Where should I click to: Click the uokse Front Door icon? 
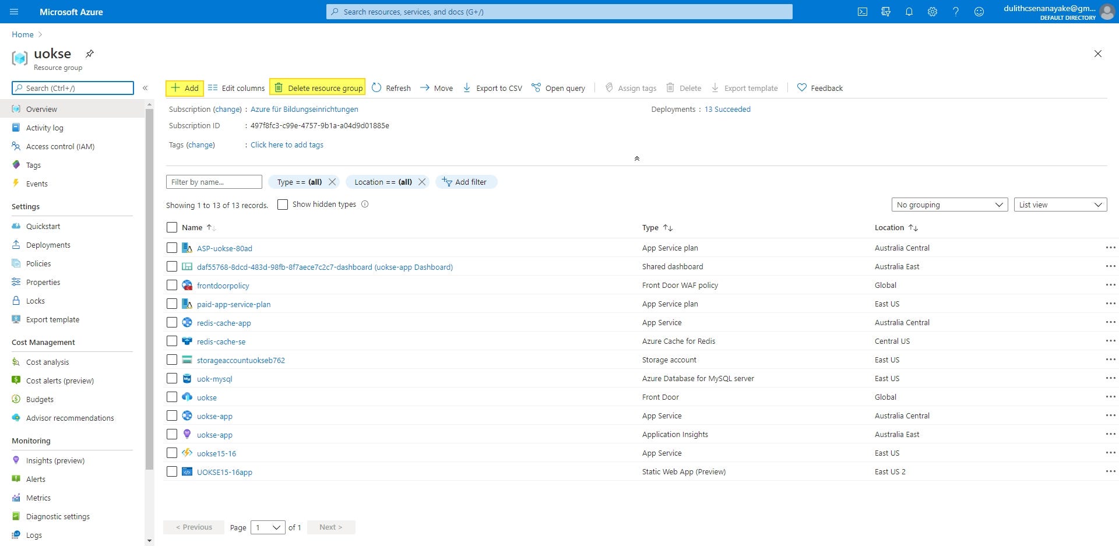[x=187, y=397]
